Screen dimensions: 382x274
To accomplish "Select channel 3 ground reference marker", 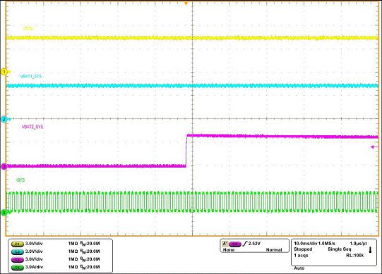I will (4, 166).
